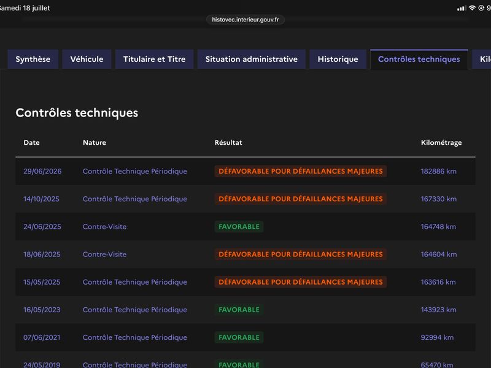
Task: Click Contrôle Technique Périodique for 14/10/2025
Action: (135, 199)
